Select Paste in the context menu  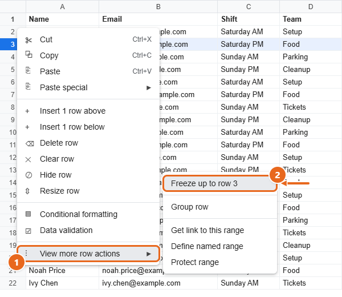click(x=88, y=71)
